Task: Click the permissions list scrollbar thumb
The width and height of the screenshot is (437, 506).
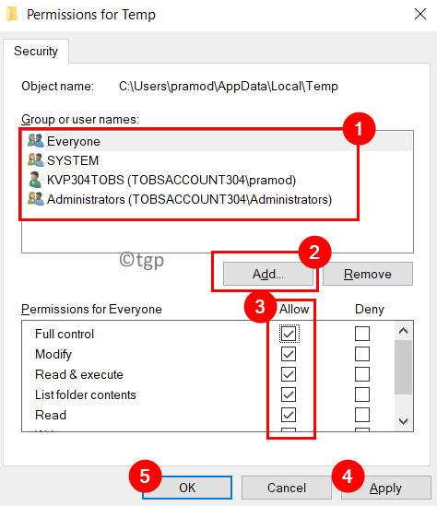Action: click(403, 367)
